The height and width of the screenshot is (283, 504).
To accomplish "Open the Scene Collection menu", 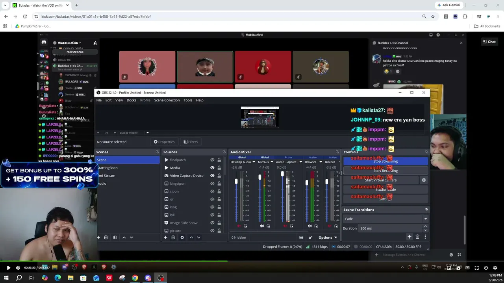I will [x=167, y=100].
